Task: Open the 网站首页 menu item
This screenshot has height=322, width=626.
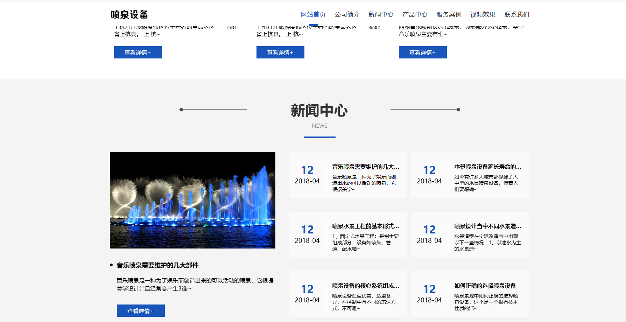Action: pos(313,14)
